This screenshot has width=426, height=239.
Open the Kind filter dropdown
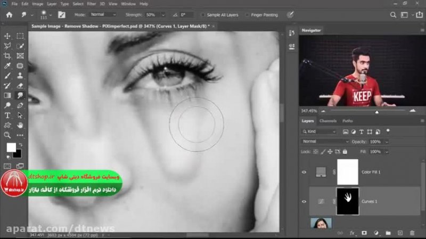coord(322,131)
